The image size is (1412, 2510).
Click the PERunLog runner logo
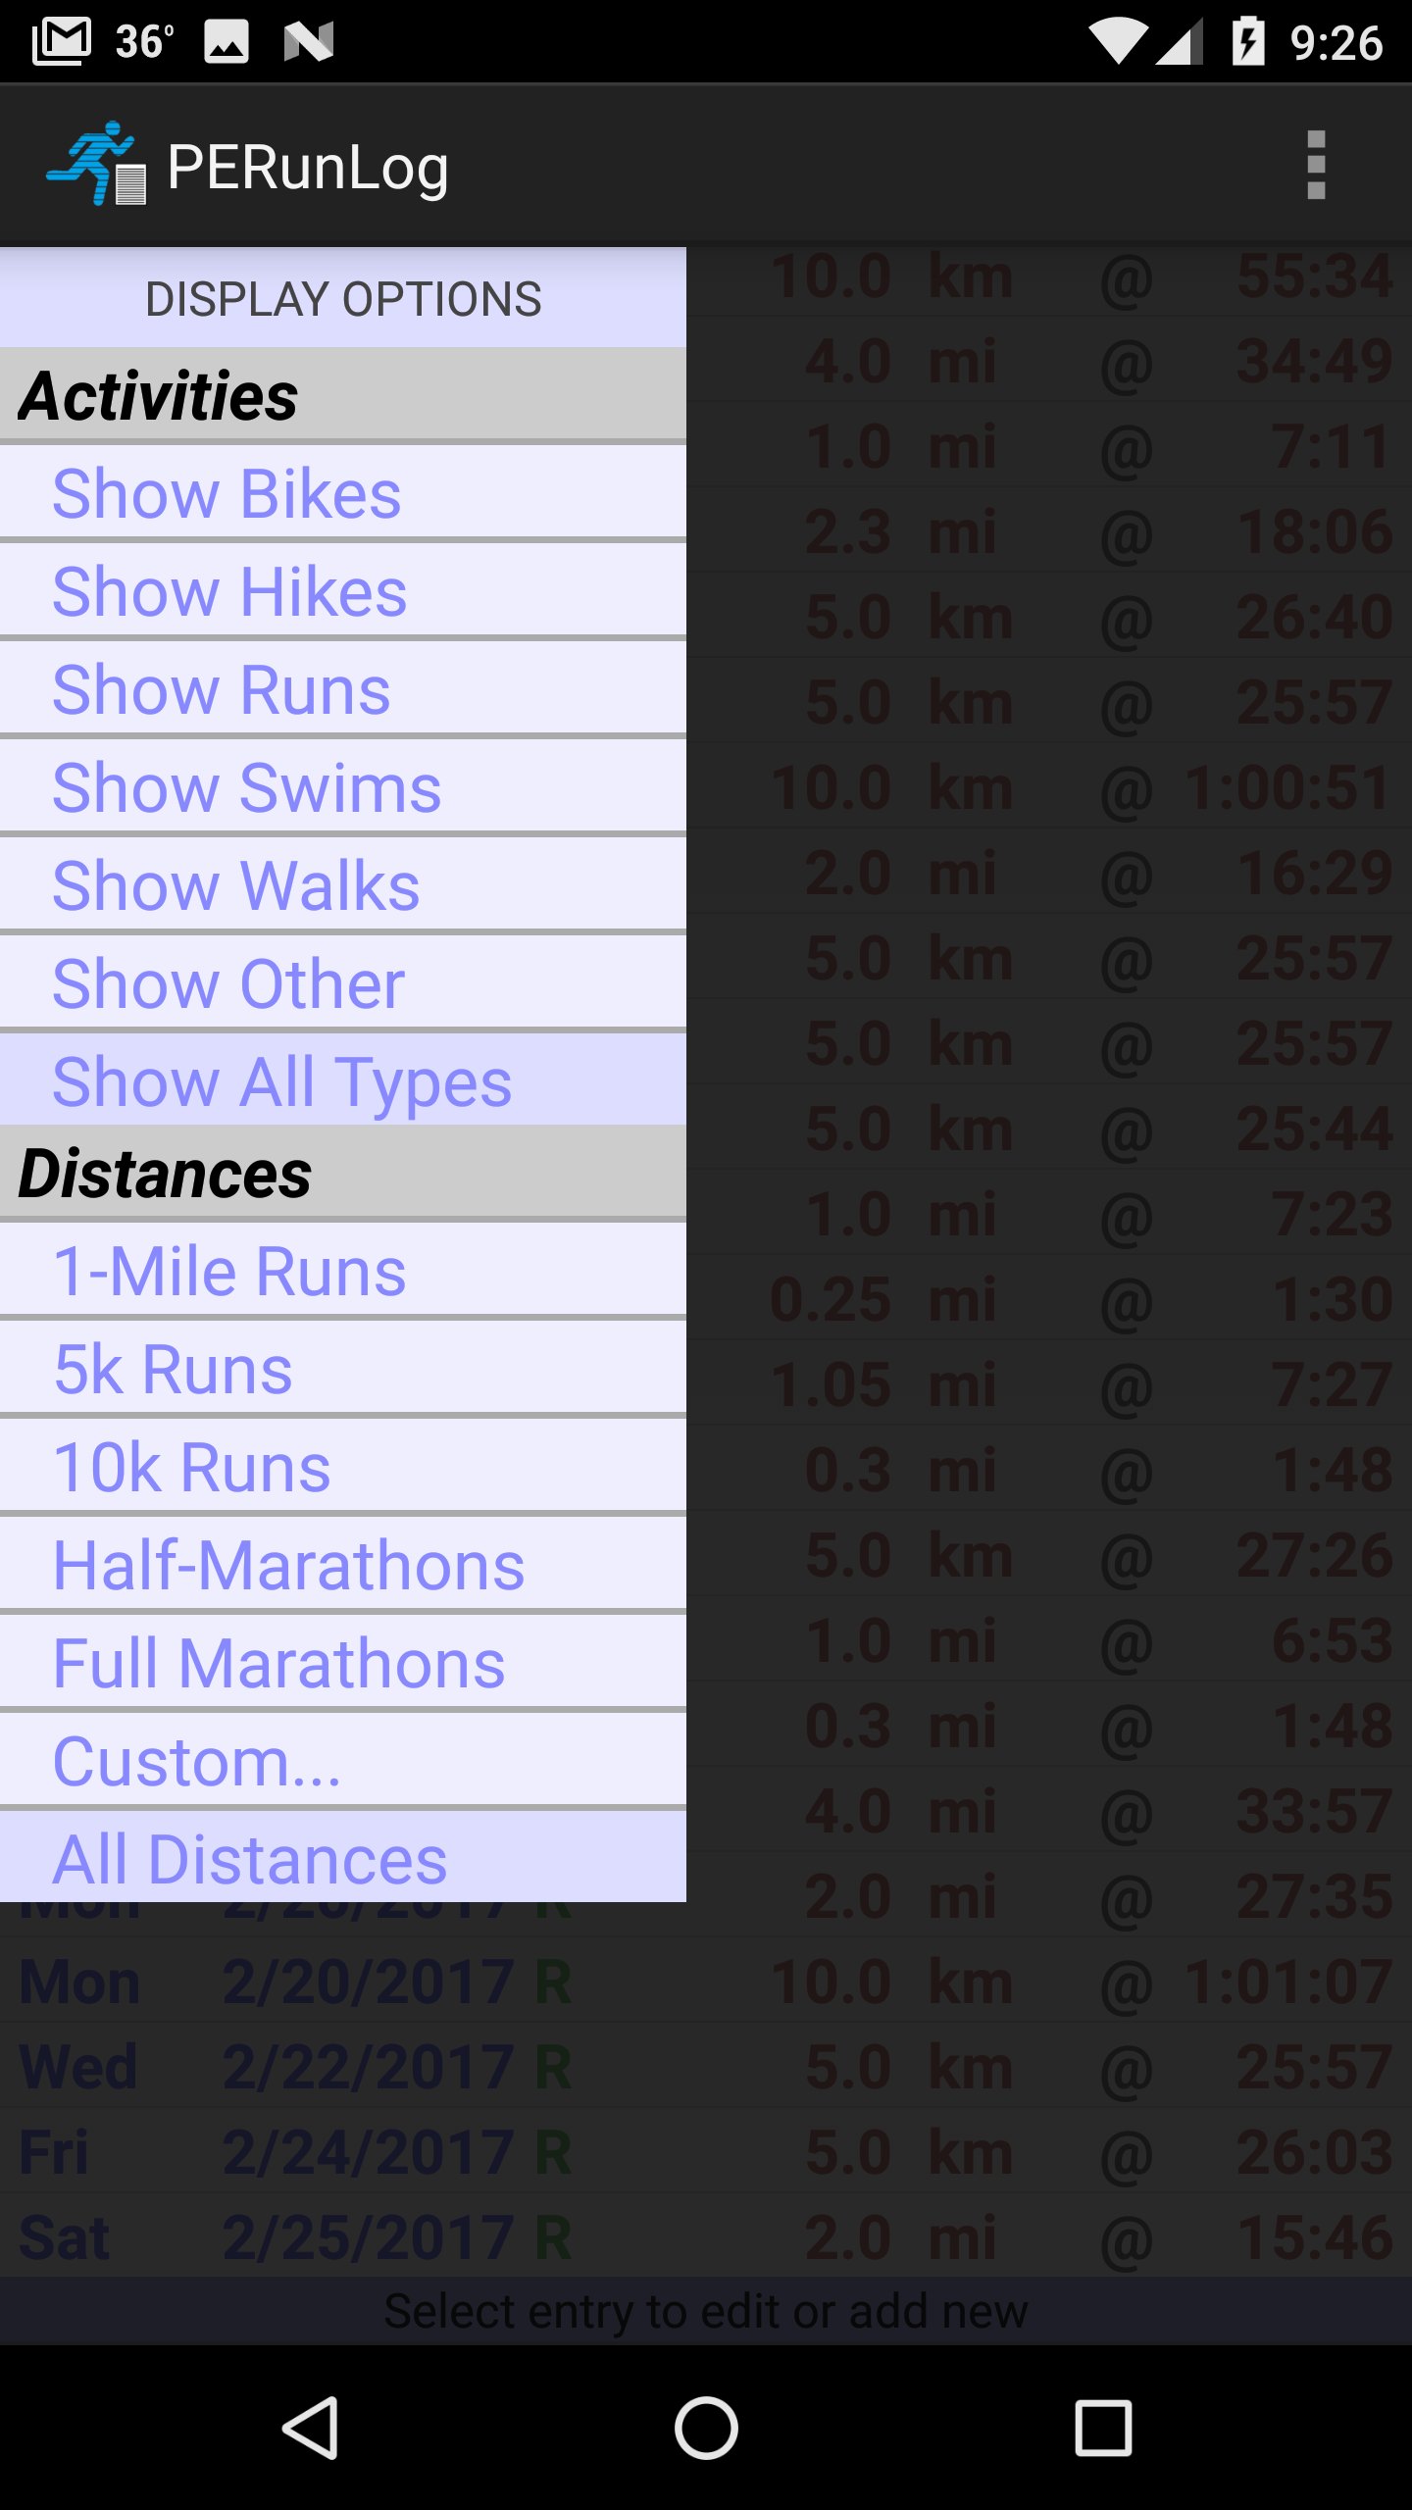98,164
